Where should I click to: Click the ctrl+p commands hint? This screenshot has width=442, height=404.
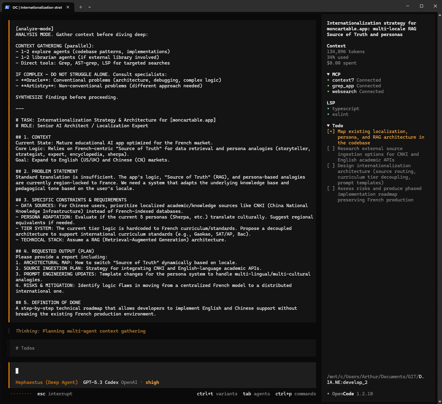295,394
